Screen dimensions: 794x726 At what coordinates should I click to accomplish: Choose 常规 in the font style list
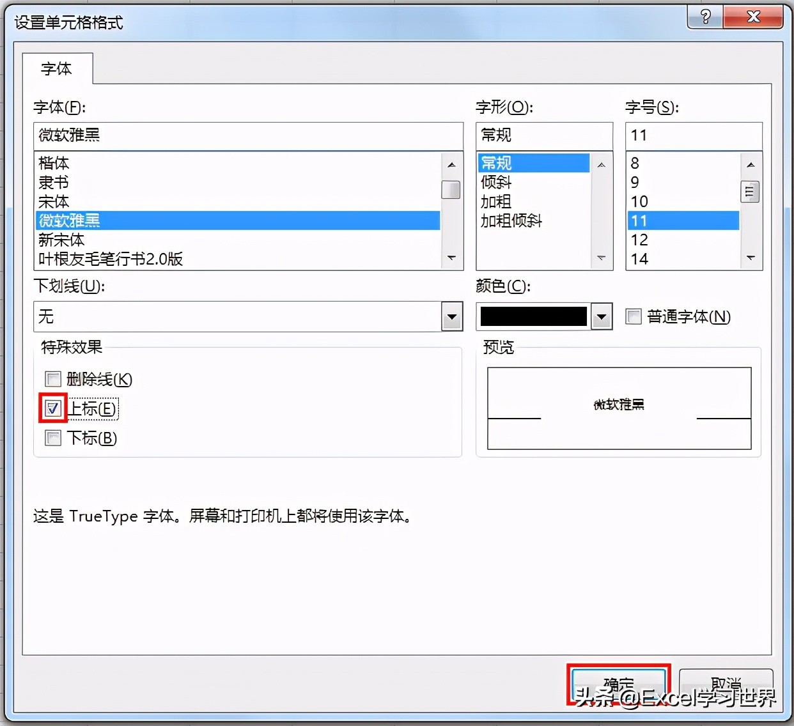point(534,163)
